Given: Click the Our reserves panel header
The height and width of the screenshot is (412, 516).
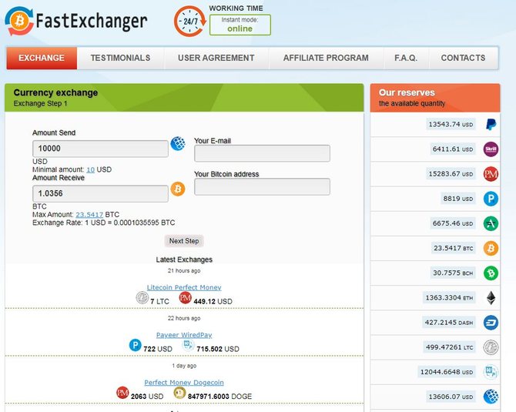Looking at the screenshot, I should (435, 98).
